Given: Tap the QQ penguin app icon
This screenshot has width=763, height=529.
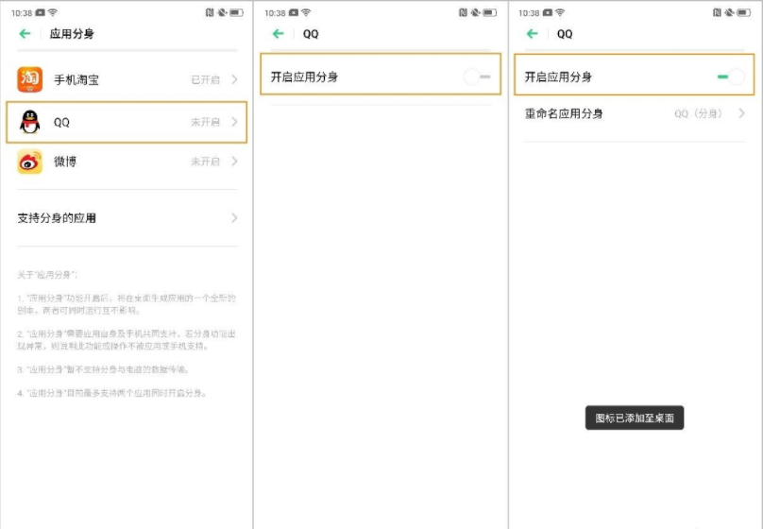Looking at the screenshot, I should coord(29,122).
